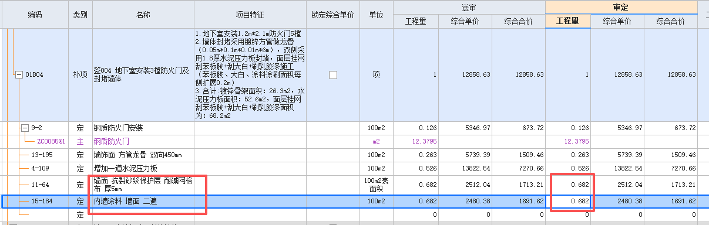
Task: Select code cell 15-184
Action: pos(41,201)
